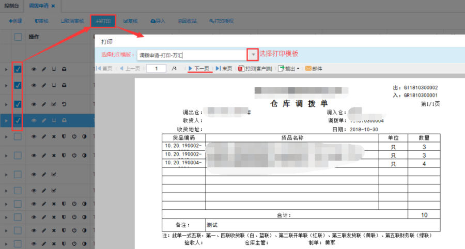Screen dimensions: 465x249
Task: Go to 下一页 (next page) in preview
Action: point(198,68)
